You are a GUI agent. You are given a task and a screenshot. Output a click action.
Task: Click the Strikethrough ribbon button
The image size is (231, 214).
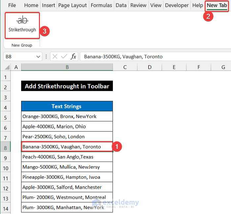click(22, 26)
